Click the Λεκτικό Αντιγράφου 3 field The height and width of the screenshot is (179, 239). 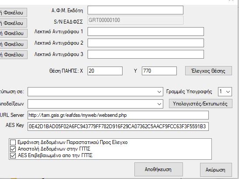pyautogui.click(x=146, y=54)
